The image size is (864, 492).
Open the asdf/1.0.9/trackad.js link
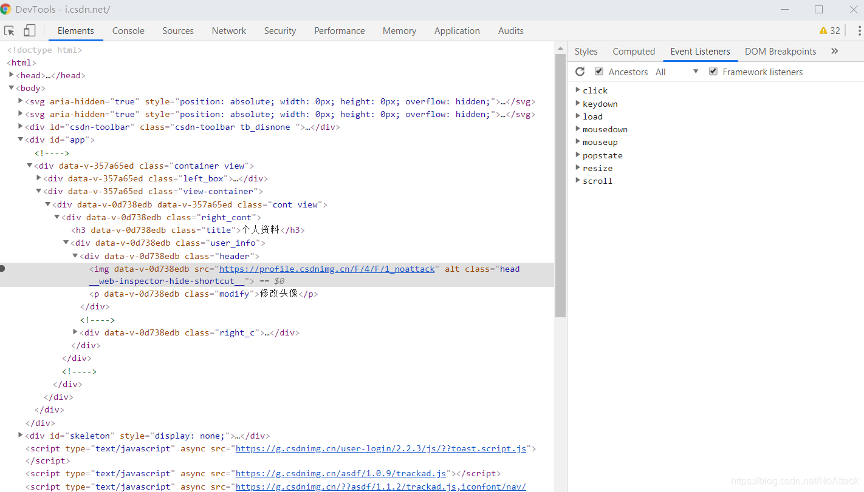point(341,473)
